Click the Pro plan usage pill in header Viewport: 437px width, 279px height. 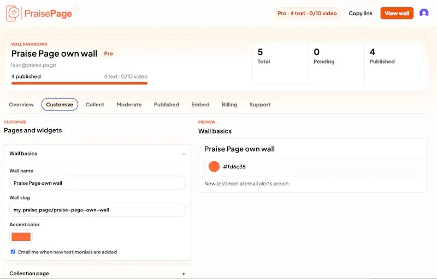tap(307, 13)
